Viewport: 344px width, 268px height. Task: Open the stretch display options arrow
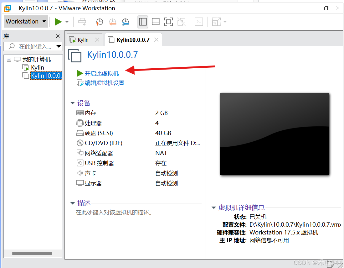coord(225,22)
